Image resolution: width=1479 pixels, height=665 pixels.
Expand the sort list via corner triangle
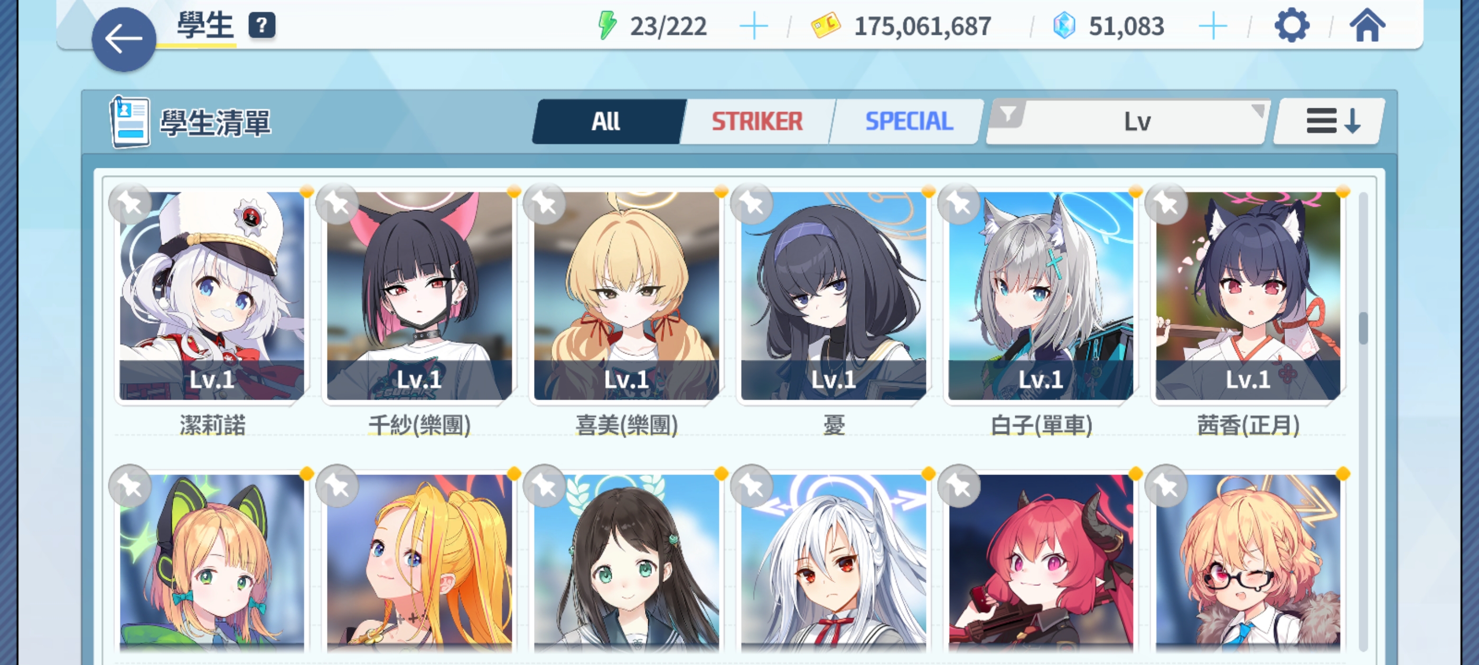[x=1258, y=110]
